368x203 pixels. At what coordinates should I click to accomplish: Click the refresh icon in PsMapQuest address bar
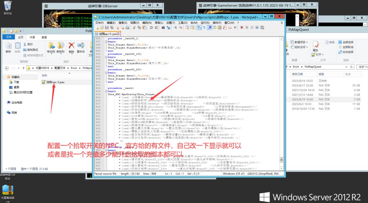point(351,67)
